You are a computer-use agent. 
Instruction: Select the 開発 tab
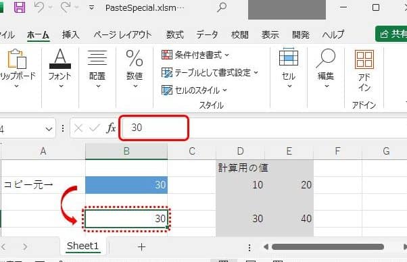pyautogui.click(x=301, y=34)
